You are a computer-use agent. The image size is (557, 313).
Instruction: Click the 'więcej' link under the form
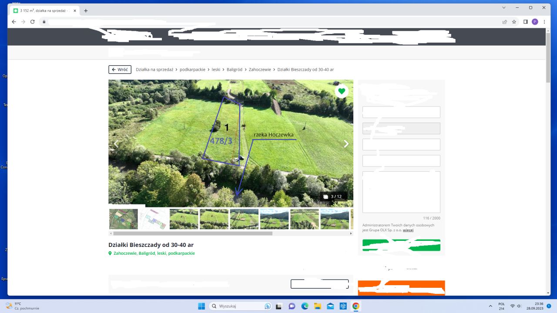[408, 230]
